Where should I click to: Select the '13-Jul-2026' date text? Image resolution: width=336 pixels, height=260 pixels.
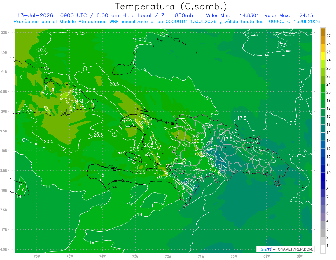(35, 15)
